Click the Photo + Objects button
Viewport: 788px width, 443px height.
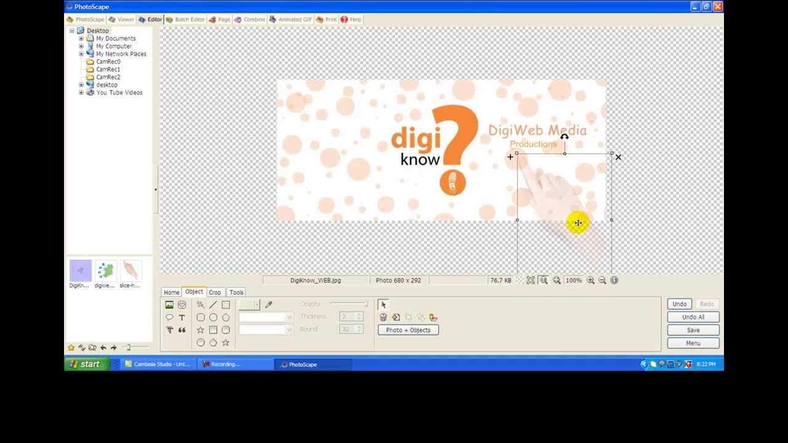coord(408,330)
